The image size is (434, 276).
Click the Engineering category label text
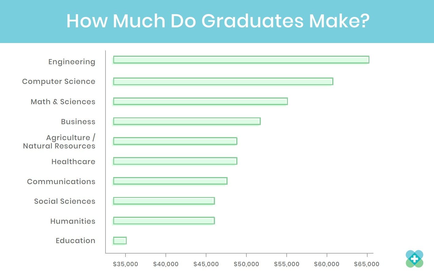tap(72, 62)
